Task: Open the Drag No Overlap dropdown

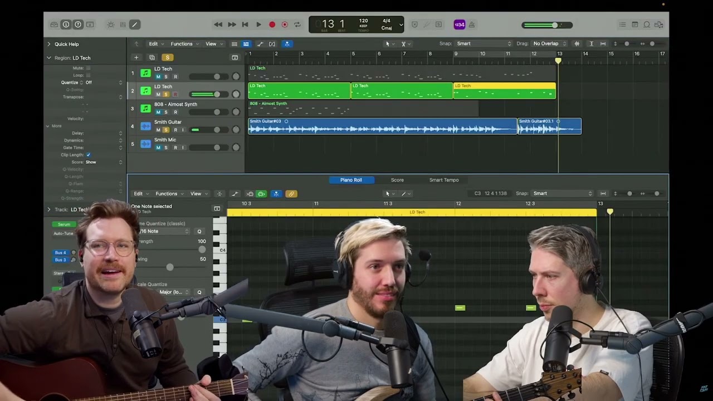Action: (550, 43)
